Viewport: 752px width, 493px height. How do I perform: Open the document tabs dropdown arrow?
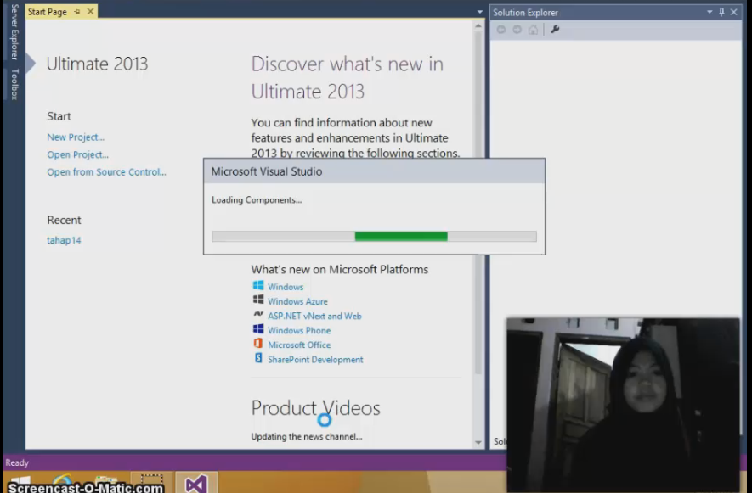coord(479,12)
